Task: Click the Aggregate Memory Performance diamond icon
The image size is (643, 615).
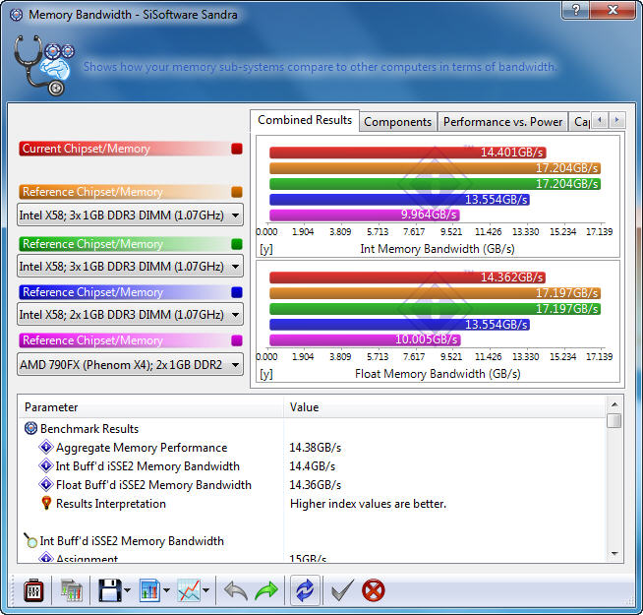Action: tap(46, 447)
